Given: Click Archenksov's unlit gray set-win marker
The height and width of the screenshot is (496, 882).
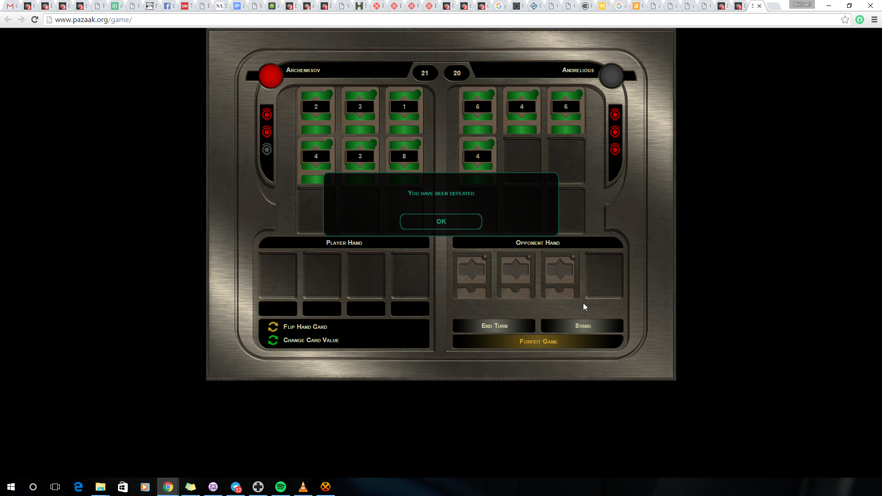Looking at the screenshot, I should [267, 149].
